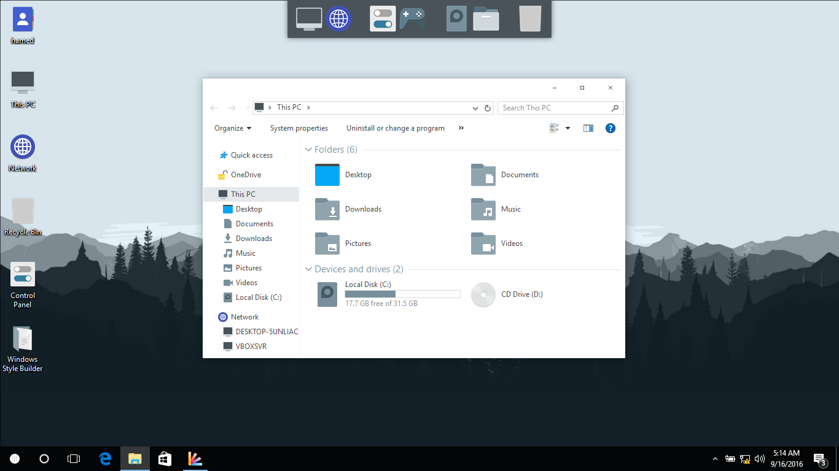The image size is (839, 471).
Task: Select Downloads in the navigation pane
Action: pos(254,239)
